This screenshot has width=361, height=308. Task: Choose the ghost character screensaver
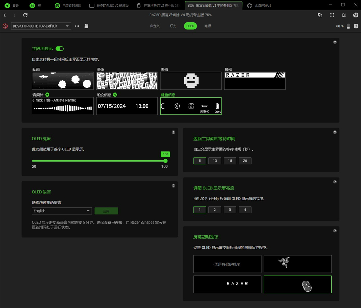coord(298,284)
